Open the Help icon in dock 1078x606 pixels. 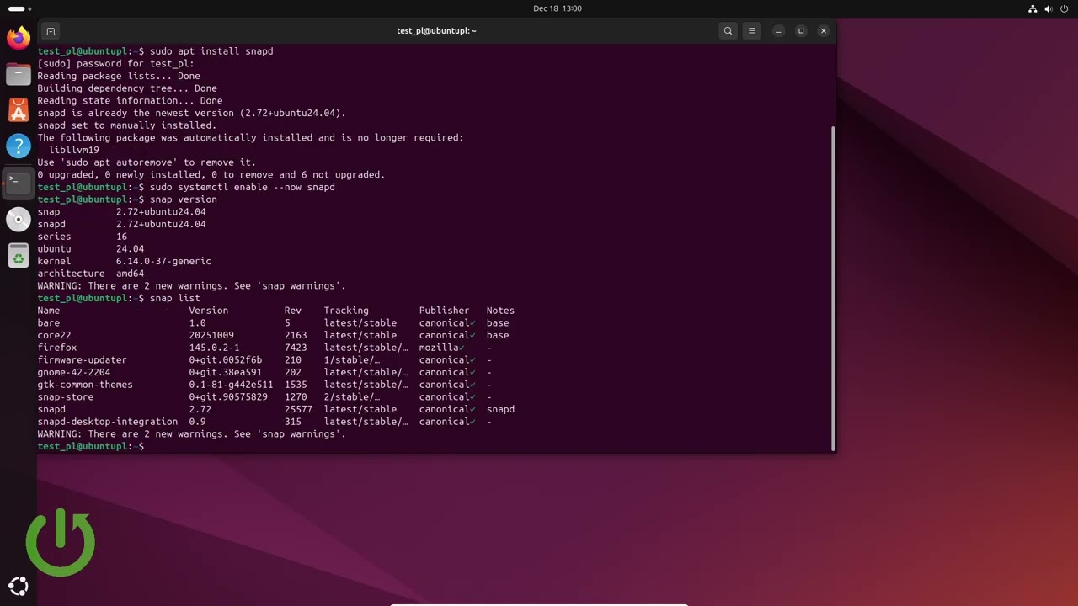coord(19,146)
